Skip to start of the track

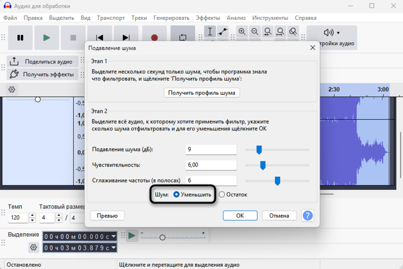[x=100, y=38]
